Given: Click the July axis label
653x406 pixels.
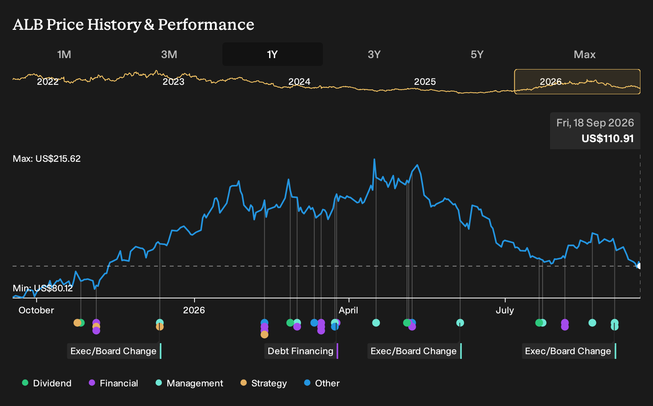Looking at the screenshot, I should 505,310.
